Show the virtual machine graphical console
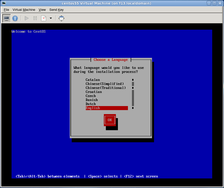Image resolution: width=224 pixels, height=188 pixels. click(x=6, y=18)
